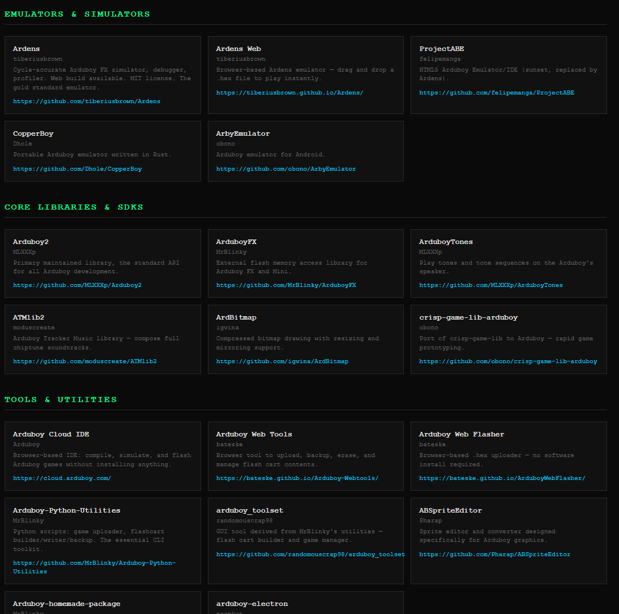The height and width of the screenshot is (614, 619).
Task: Open the randomouscrap98/arduboy_toolset link
Action: pyautogui.click(x=310, y=554)
